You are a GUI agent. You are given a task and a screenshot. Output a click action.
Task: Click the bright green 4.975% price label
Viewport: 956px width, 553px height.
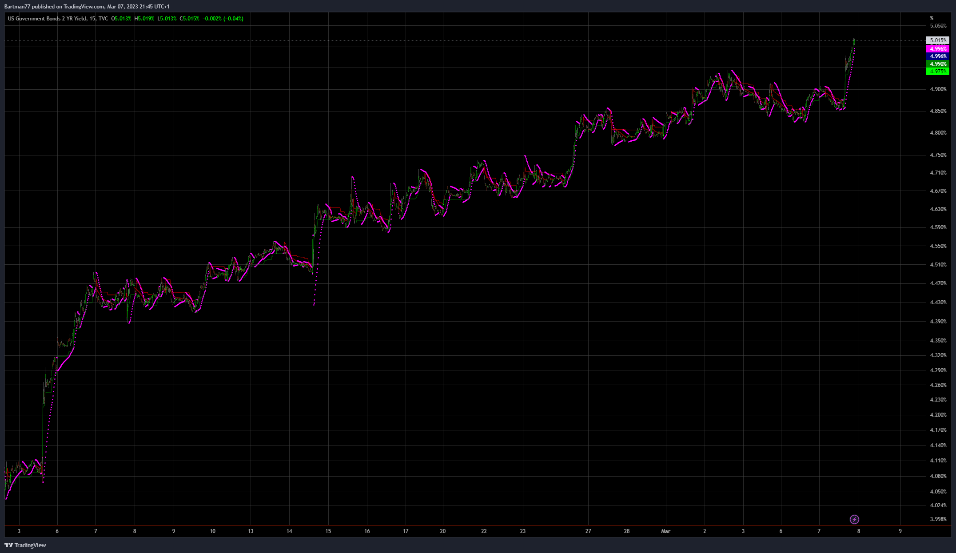(938, 72)
